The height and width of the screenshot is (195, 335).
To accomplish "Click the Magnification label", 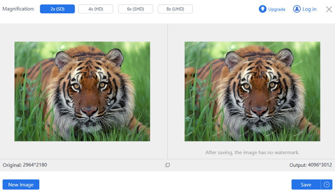I will click(x=18, y=9).
